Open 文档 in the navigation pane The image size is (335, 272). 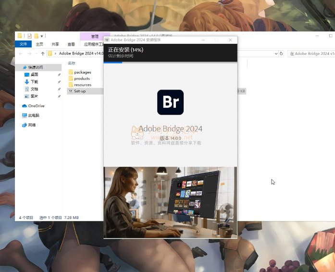[x=34, y=89]
